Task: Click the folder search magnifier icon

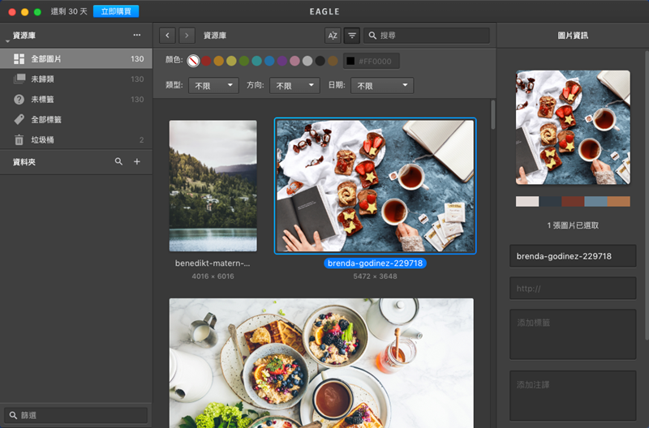Action: coord(119,162)
